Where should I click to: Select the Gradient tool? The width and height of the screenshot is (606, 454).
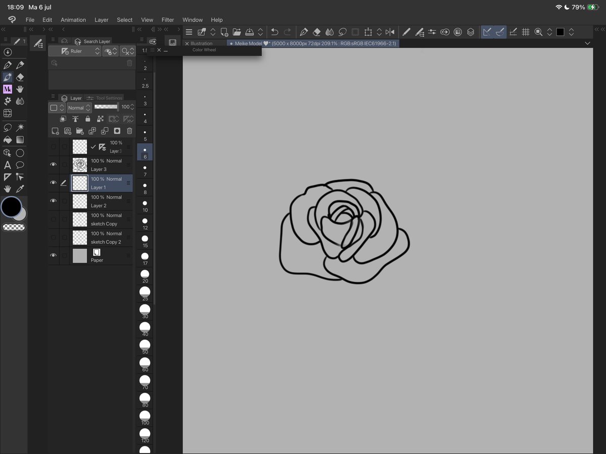(x=20, y=140)
